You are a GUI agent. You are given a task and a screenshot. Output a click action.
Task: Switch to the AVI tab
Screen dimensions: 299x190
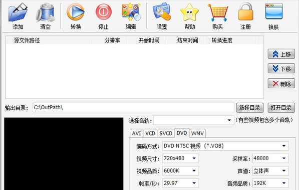[136, 133]
